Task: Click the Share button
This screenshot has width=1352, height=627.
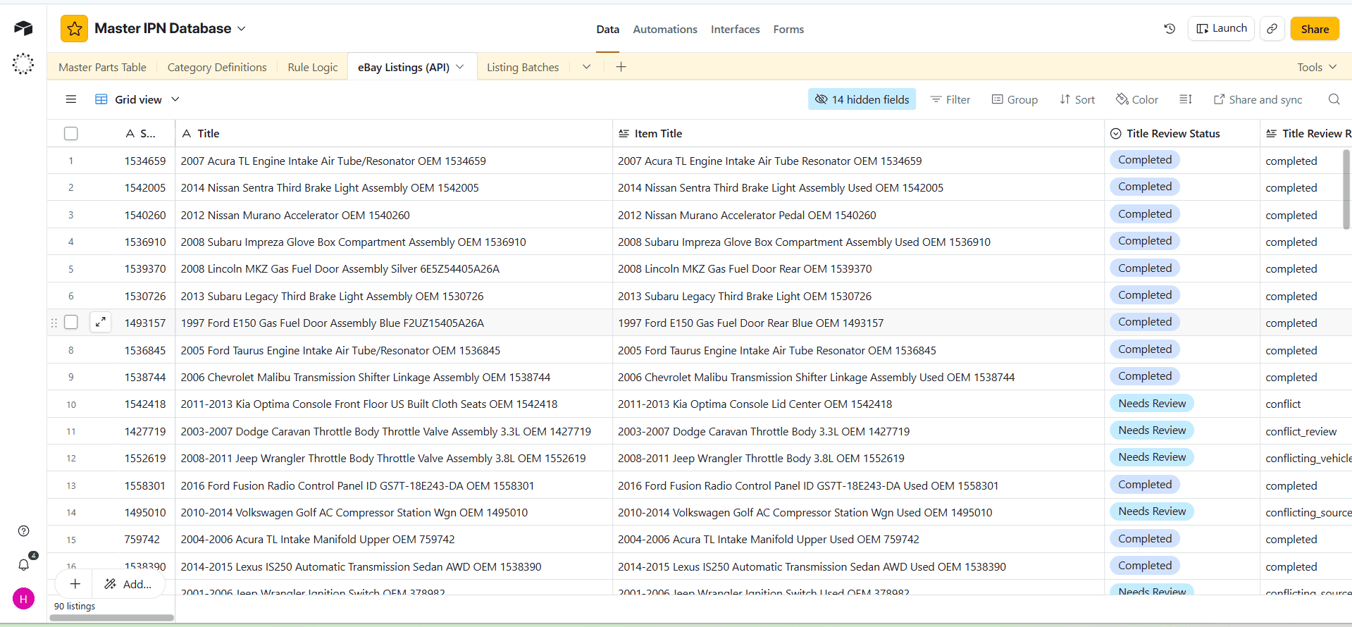Action: pyautogui.click(x=1315, y=29)
